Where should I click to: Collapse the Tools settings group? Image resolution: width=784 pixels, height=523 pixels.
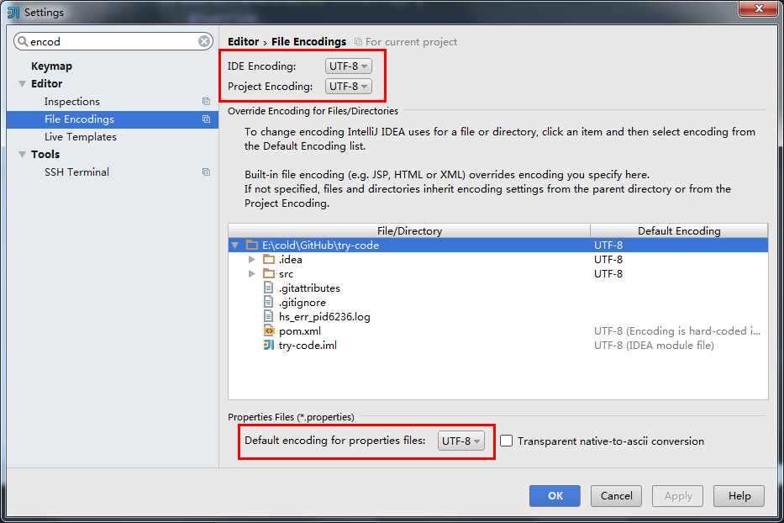tap(22, 154)
